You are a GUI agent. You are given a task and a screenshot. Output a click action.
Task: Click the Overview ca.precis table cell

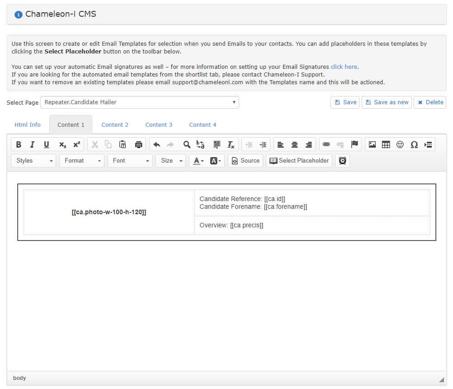(x=312, y=226)
